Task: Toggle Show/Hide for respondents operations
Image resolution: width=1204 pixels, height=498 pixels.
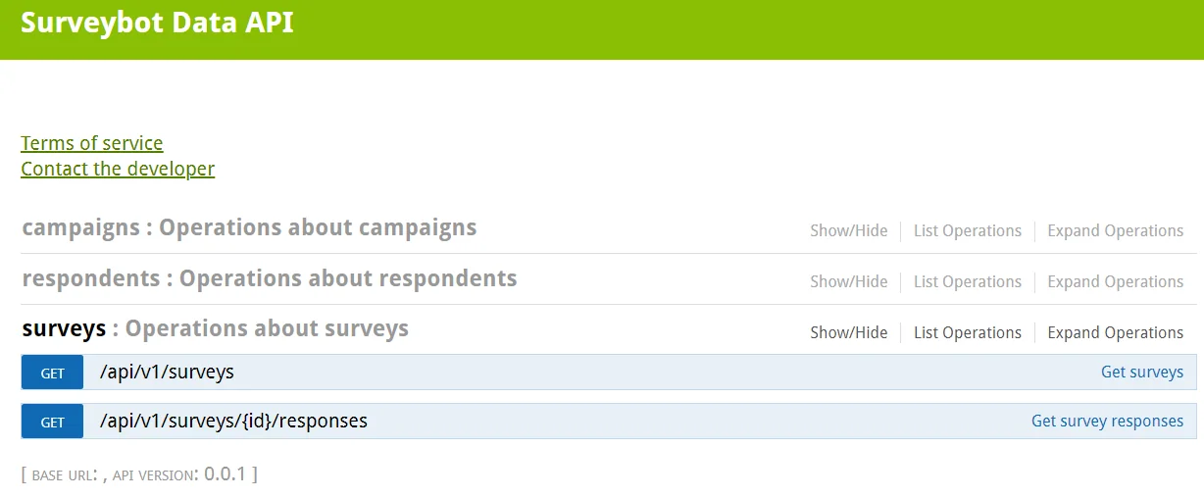Action: coord(848,282)
